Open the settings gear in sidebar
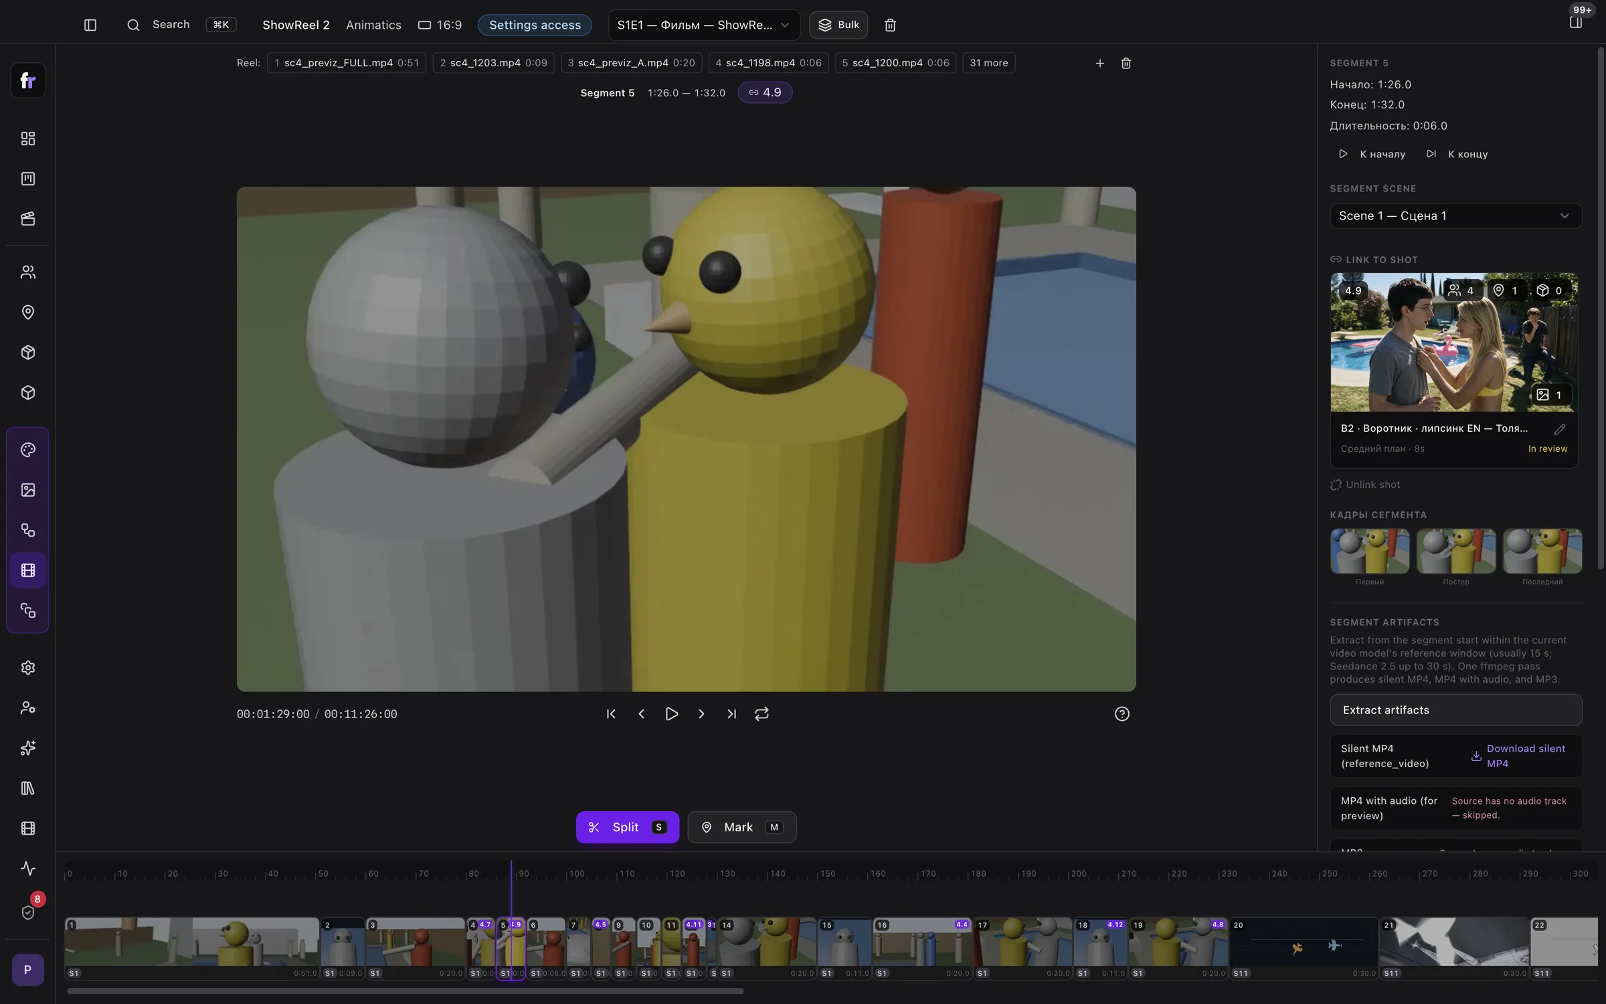1606x1004 pixels. click(28, 667)
